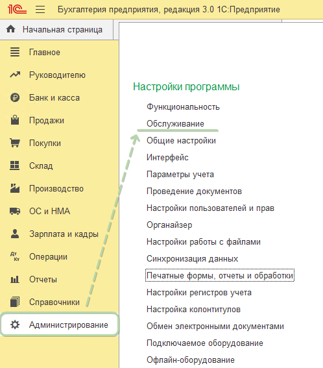Open the Обслуживание link
Image resolution: width=323 pixels, height=368 pixels.
click(x=175, y=123)
